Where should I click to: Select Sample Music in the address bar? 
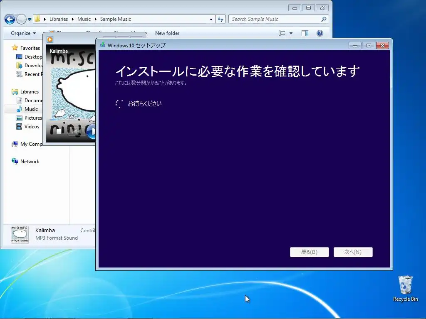coord(116,19)
